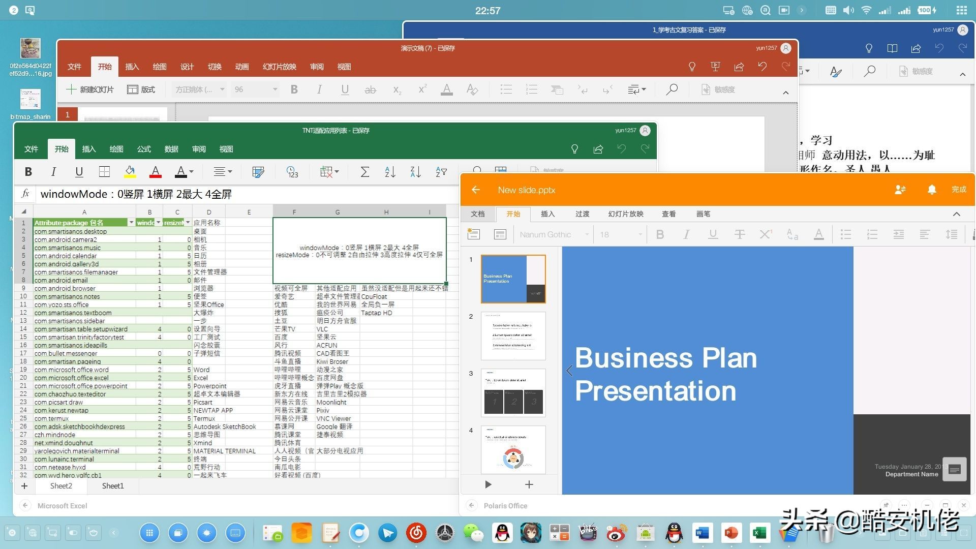This screenshot has width=976, height=549.
Task: Click the Excel yellow fill color icon
Action: tap(130, 172)
